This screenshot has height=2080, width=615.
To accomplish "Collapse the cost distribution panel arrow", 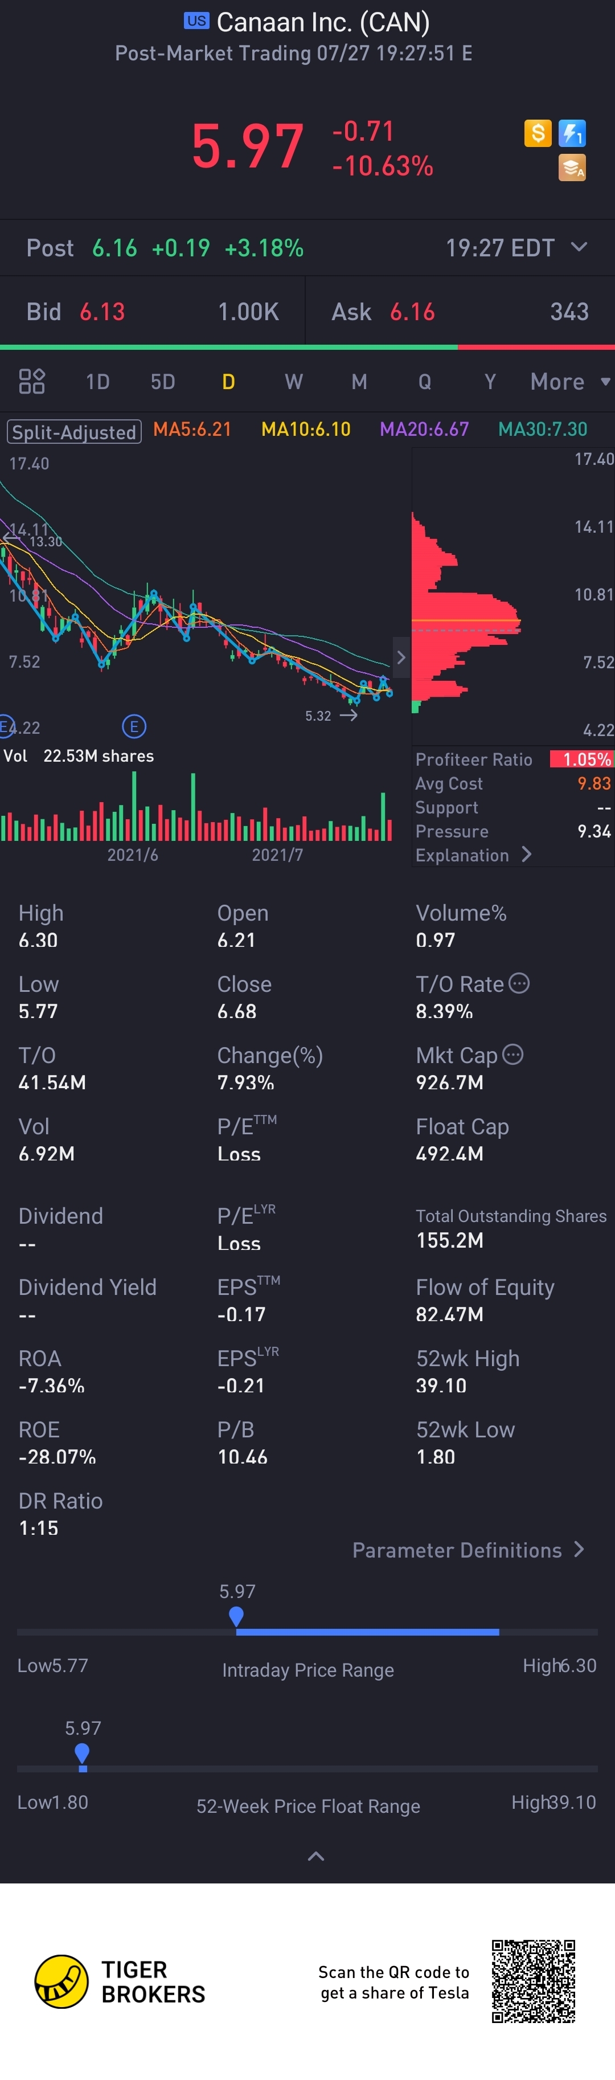I will 401,656.
